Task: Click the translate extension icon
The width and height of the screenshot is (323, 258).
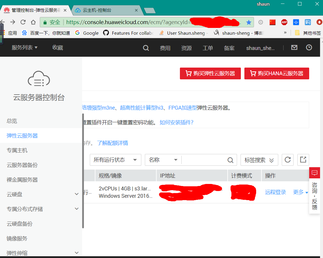Action: pyautogui.click(x=308, y=22)
